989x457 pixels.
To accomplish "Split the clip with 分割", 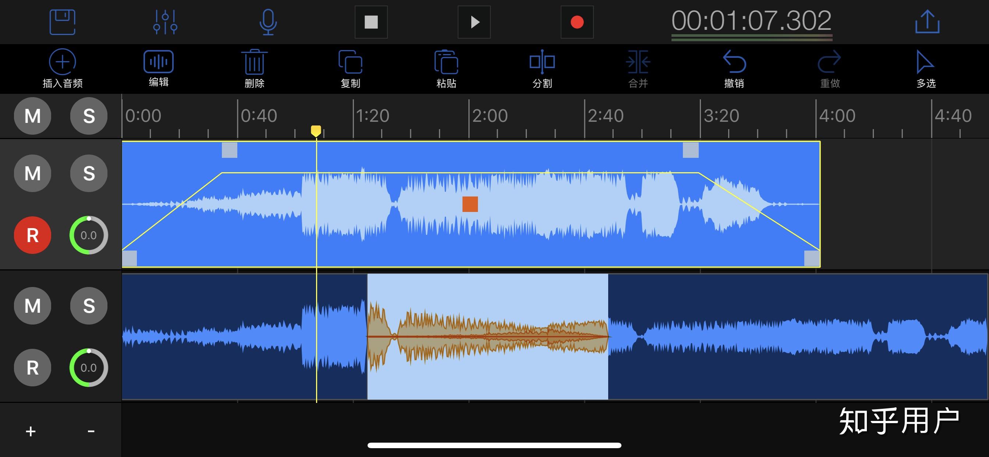I will [x=542, y=69].
